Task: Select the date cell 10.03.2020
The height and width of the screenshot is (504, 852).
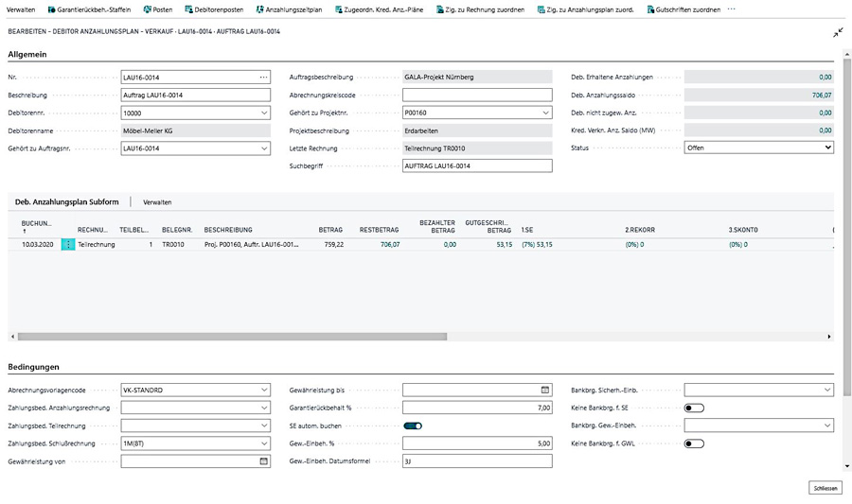Action: coord(38,245)
